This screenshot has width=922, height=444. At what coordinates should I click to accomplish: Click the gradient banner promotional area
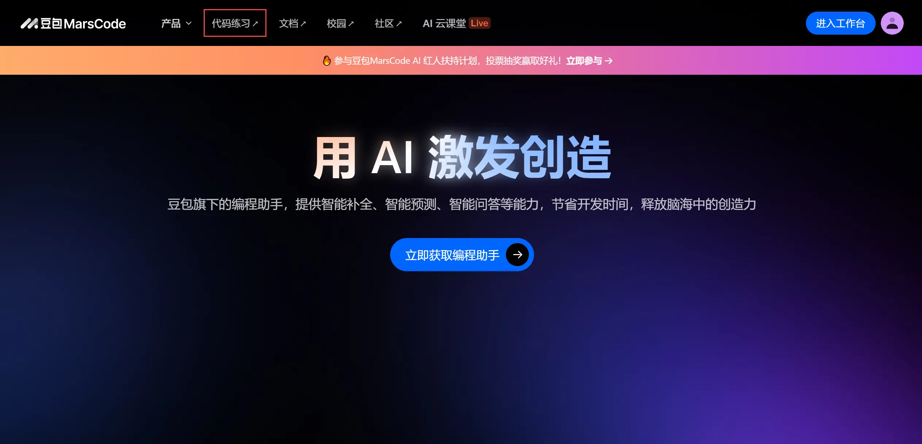click(461, 60)
